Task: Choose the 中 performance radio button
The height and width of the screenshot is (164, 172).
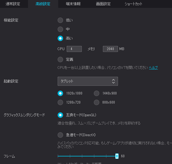Action: click(x=60, y=29)
